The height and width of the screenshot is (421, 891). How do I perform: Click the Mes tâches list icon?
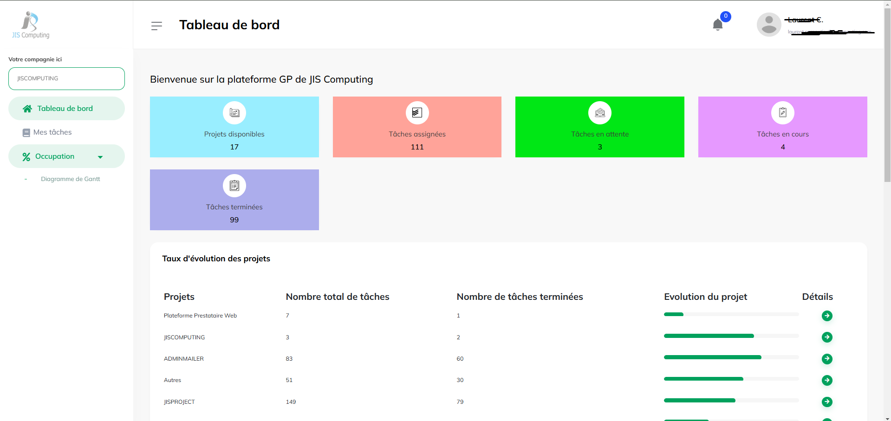[26, 133]
